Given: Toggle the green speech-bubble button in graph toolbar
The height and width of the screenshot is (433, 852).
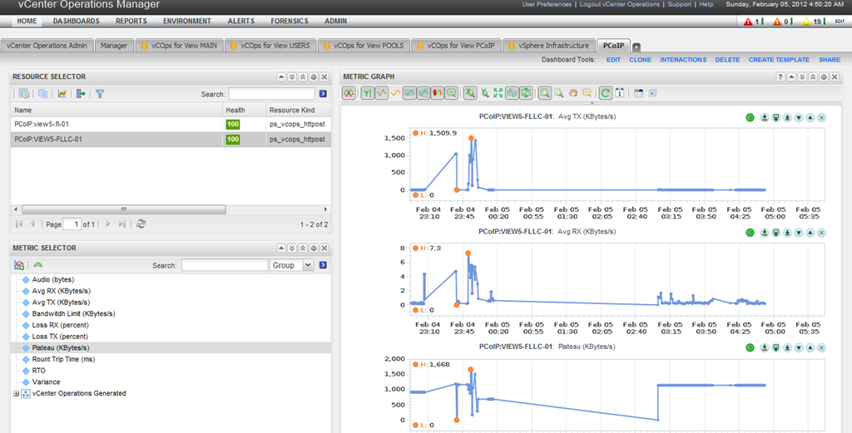Looking at the screenshot, I should [451, 93].
